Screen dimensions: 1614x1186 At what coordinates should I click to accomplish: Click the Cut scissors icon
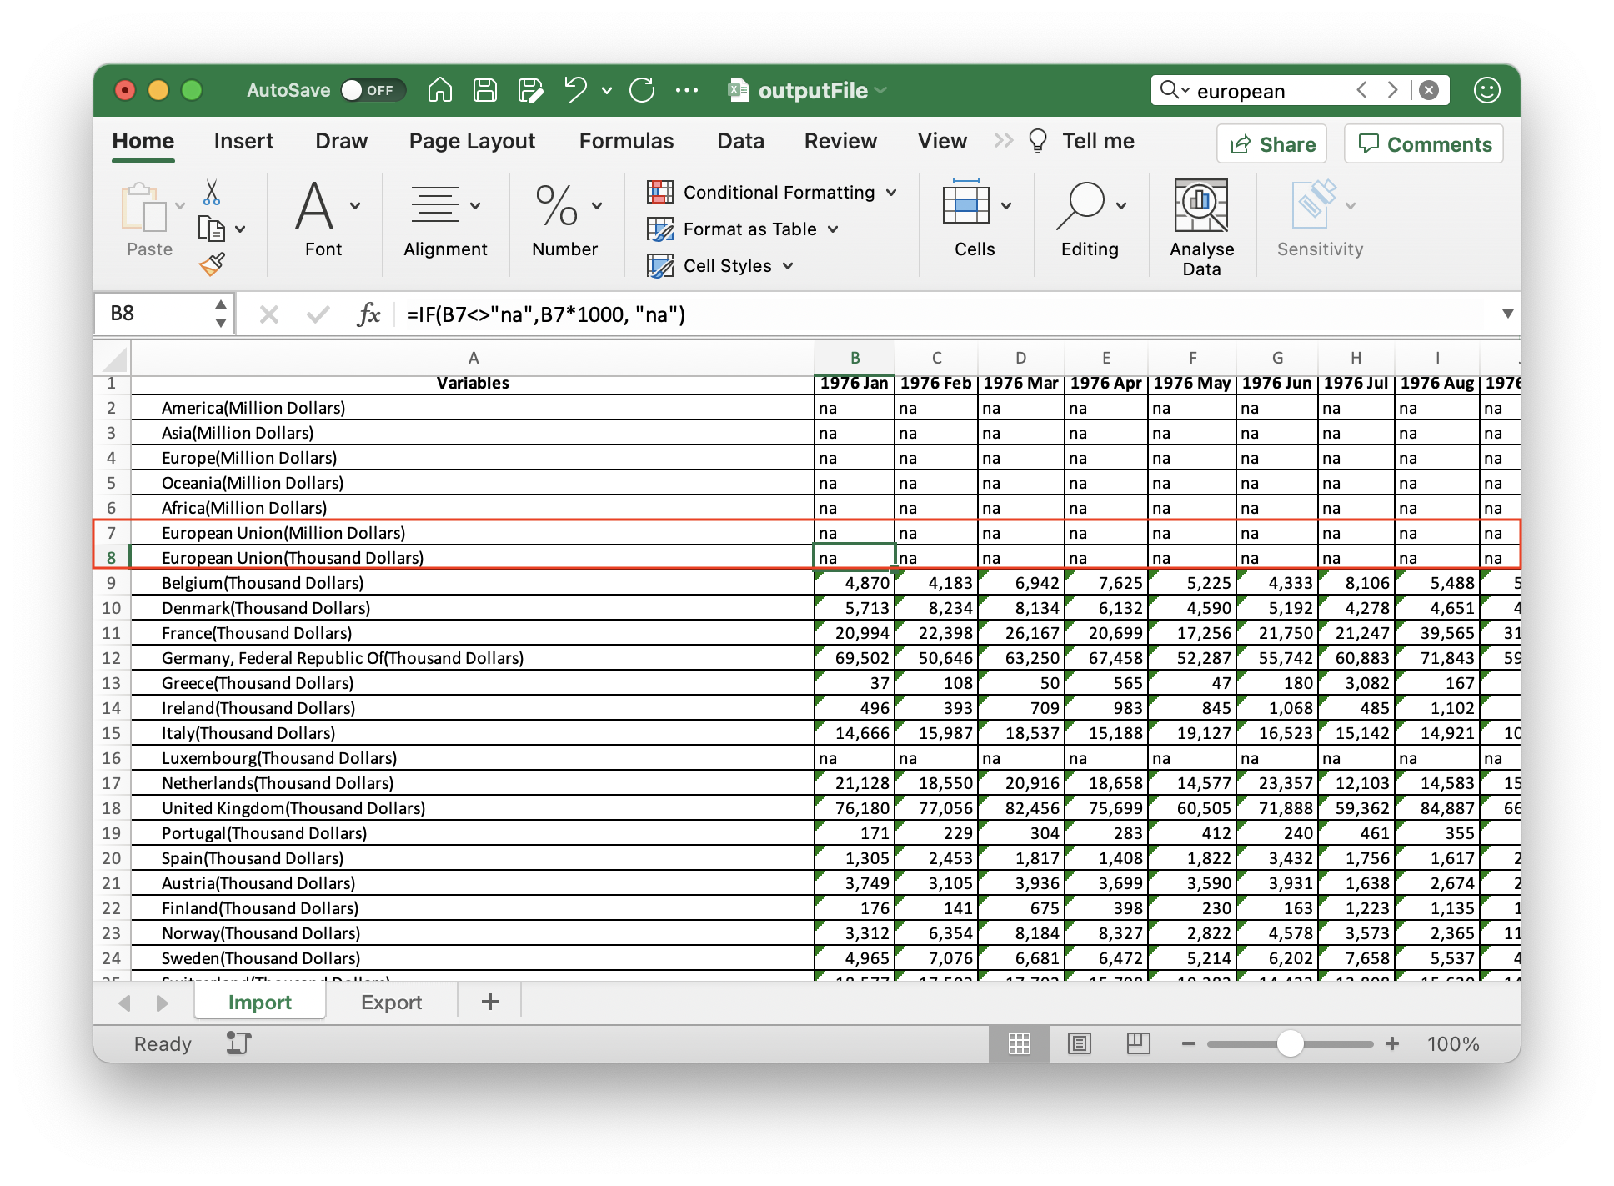click(x=212, y=193)
